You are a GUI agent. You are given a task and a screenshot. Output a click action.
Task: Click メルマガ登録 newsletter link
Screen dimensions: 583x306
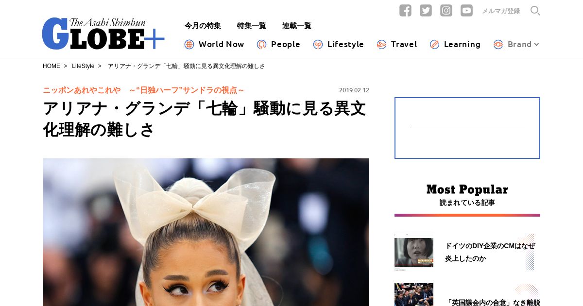501,11
